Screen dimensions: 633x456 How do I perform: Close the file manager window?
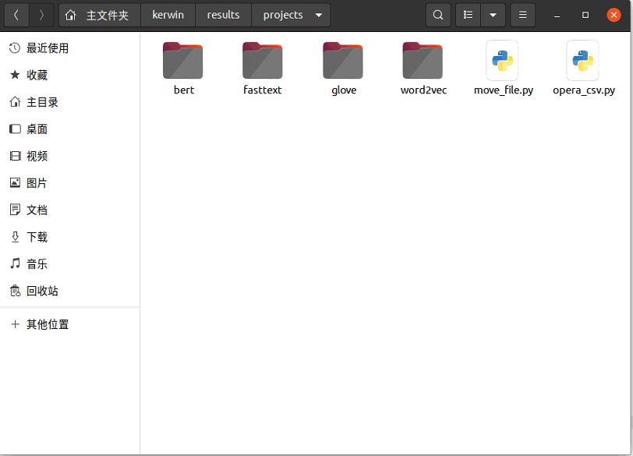click(614, 16)
